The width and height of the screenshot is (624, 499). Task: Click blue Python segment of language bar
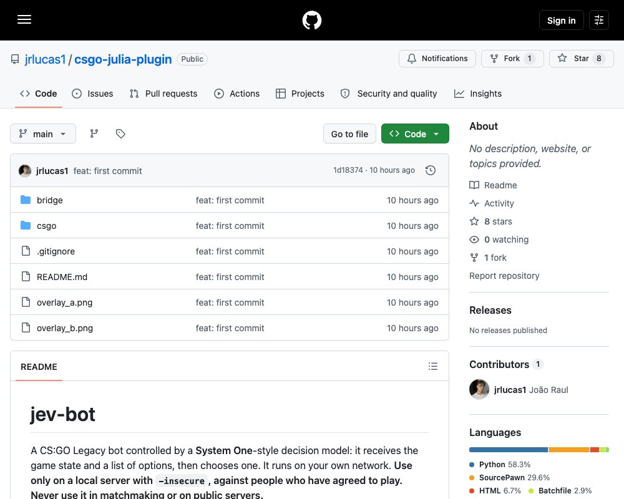[x=509, y=450]
